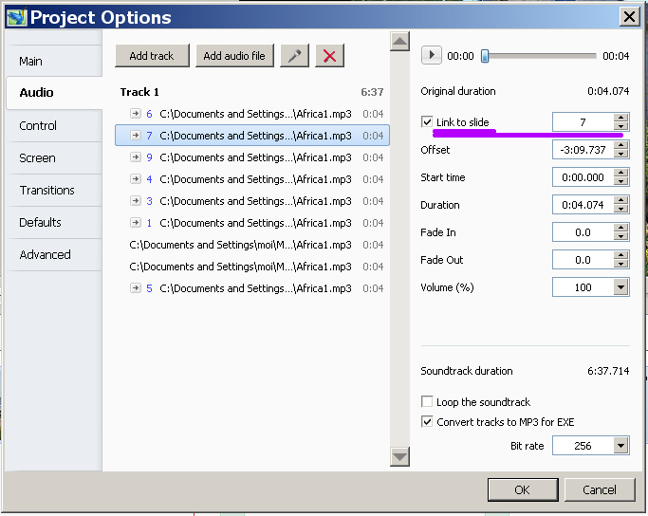Screen dimensions: 648x516
Task: Switch to the Transitions tab
Action: pyautogui.click(x=46, y=190)
